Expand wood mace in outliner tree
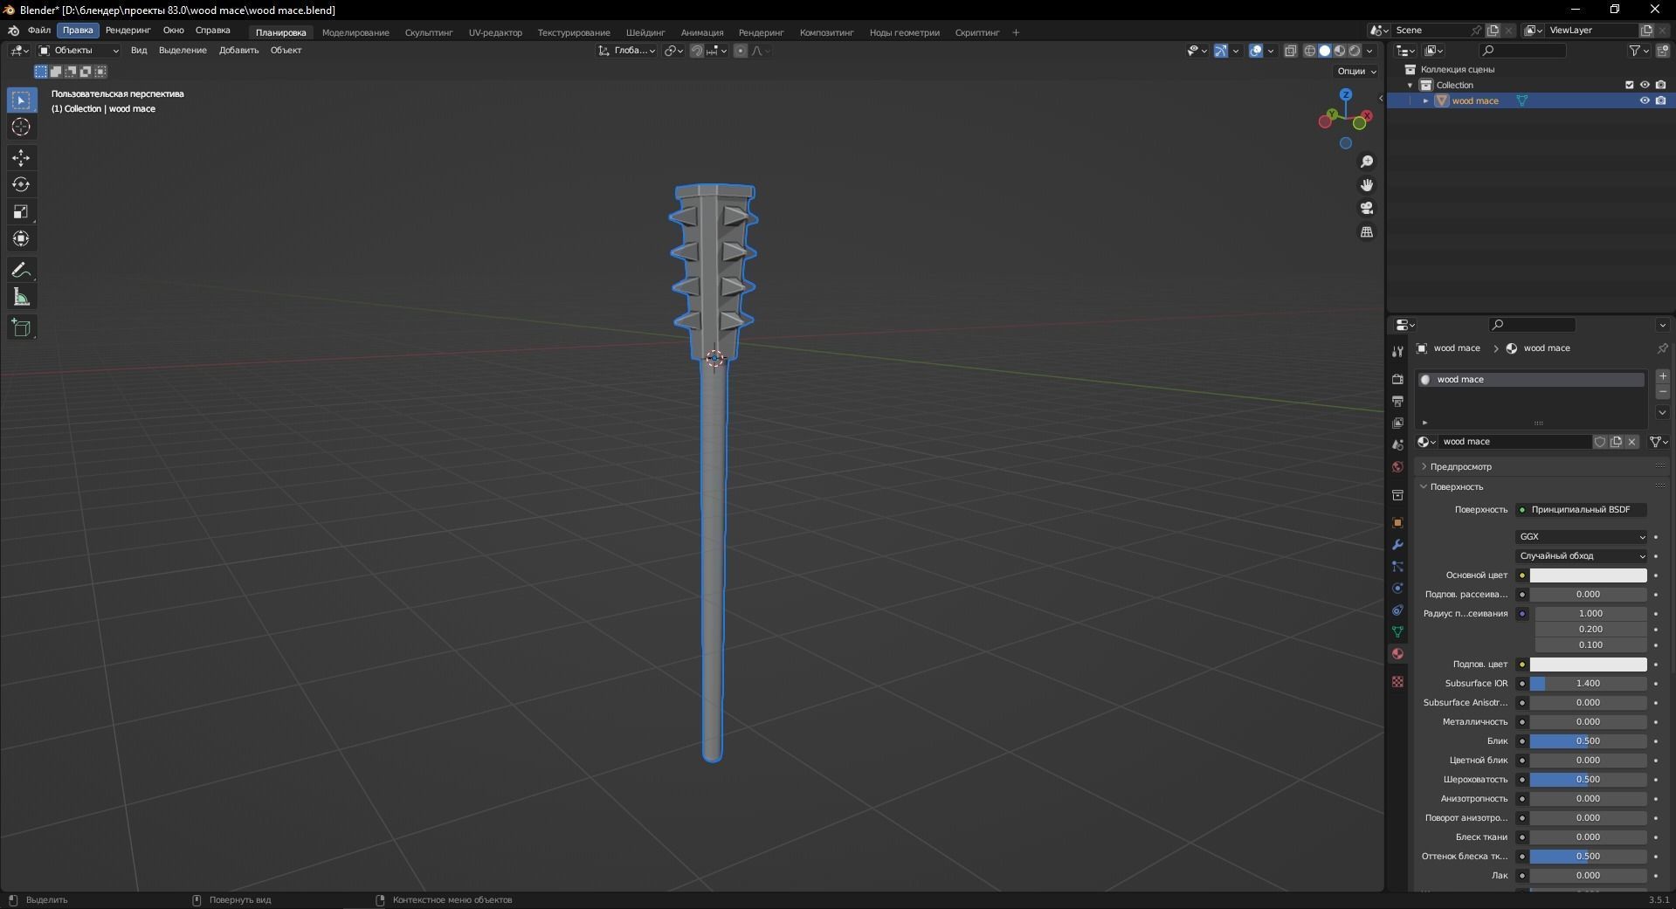Image resolution: width=1676 pixels, height=909 pixels. (x=1426, y=100)
